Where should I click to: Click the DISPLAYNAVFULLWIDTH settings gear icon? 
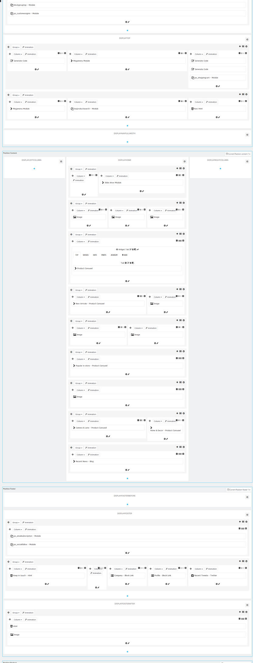247,135
